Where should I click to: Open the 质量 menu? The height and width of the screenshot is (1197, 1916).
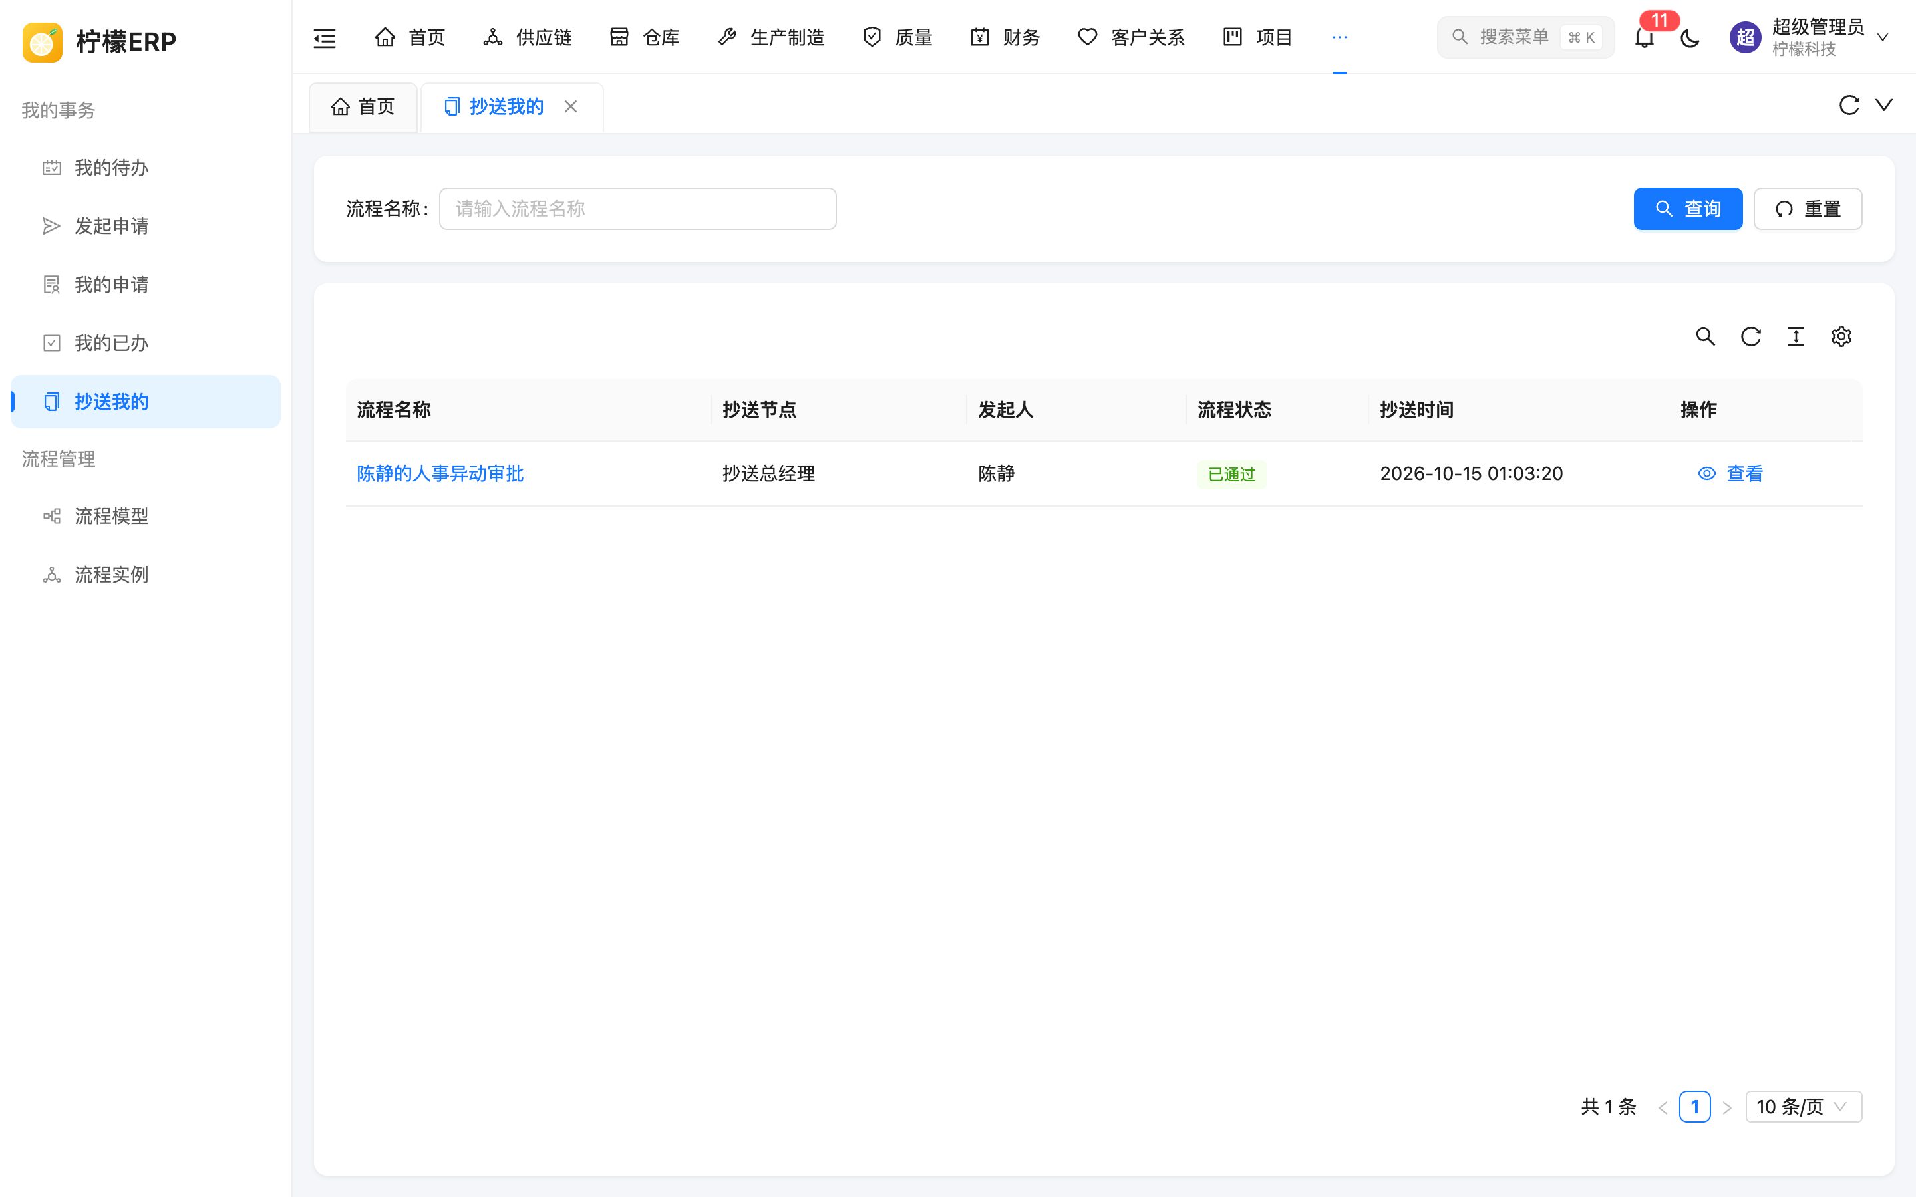897,37
